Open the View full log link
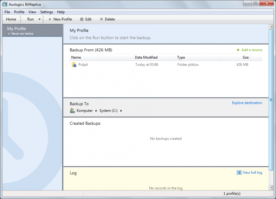276x199 pixels. pos(252,173)
